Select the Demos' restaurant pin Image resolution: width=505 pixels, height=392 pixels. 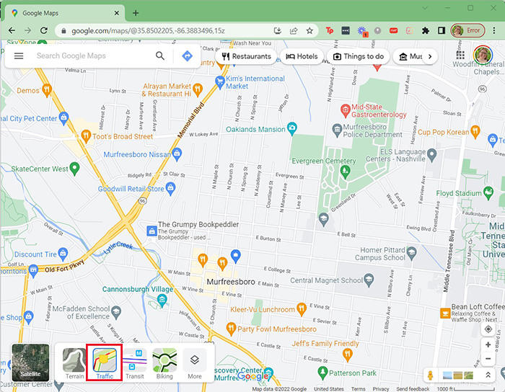(47, 90)
